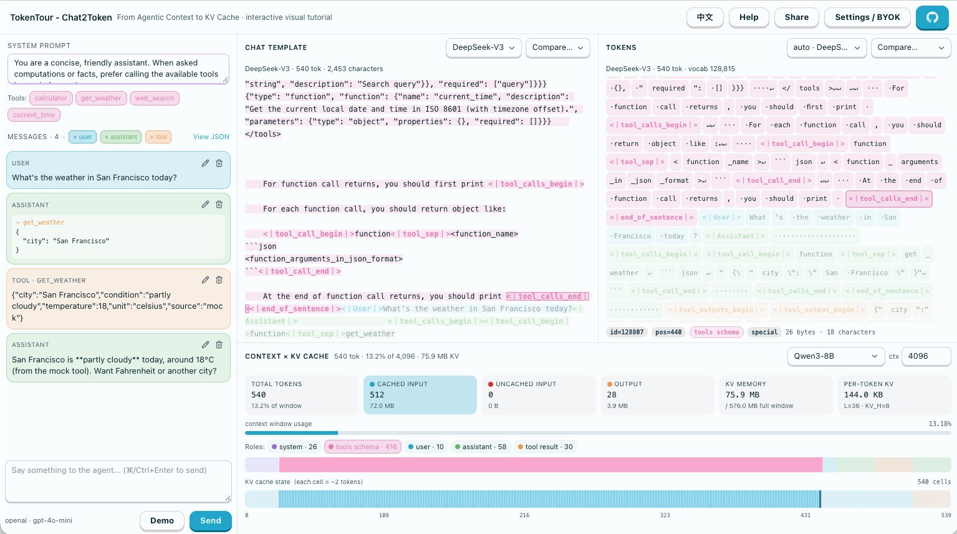Open the Compare dropdown in Chat Template

pos(558,47)
